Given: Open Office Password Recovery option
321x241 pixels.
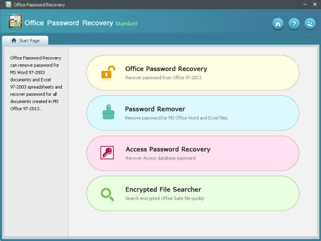Looking at the screenshot, I should [193, 73].
